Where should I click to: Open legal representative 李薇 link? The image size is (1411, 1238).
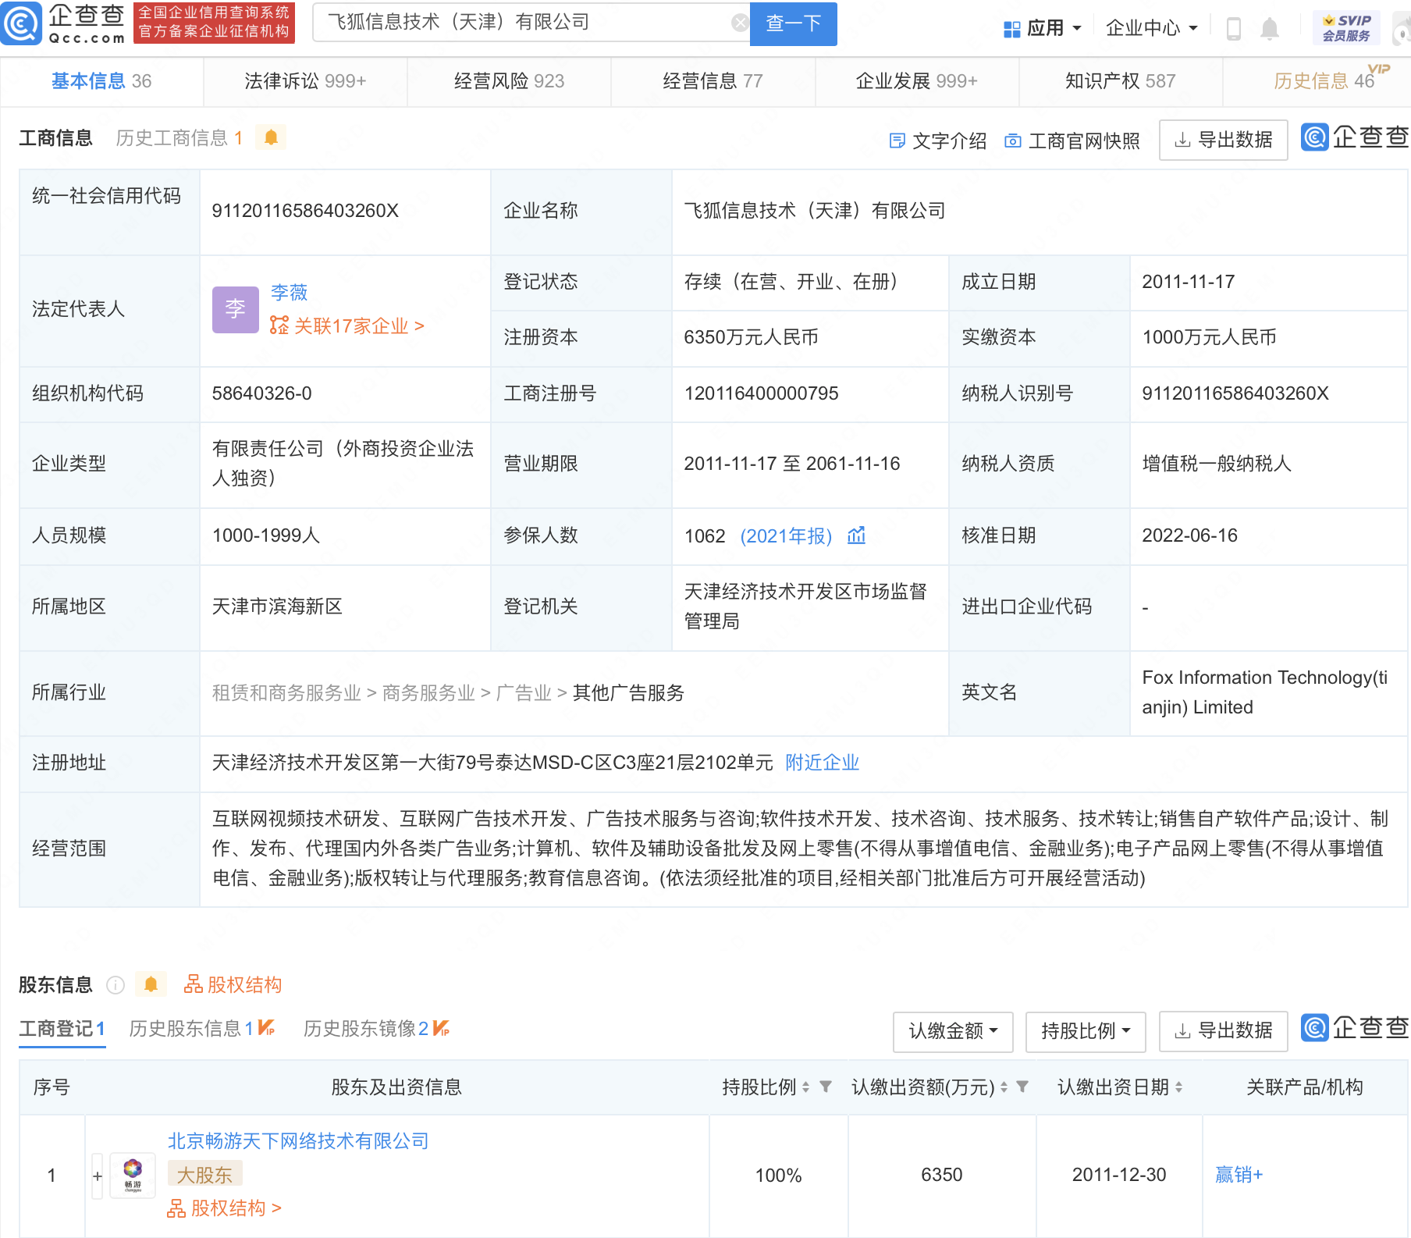289,293
